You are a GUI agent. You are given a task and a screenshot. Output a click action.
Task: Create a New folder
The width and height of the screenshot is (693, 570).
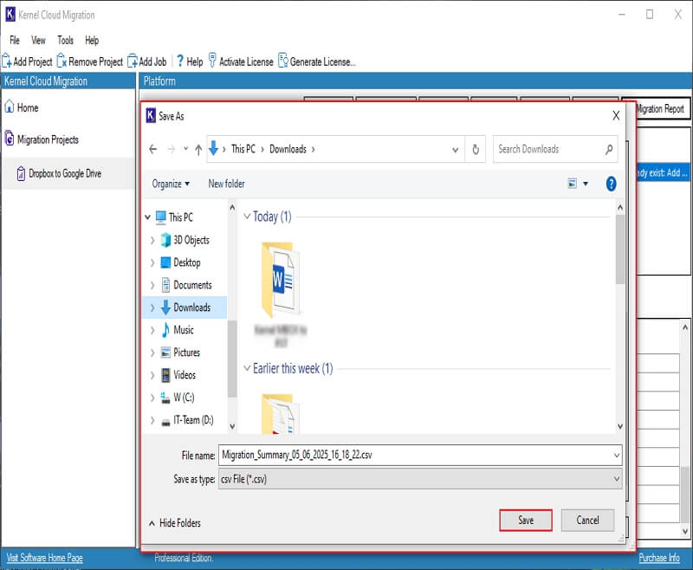[226, 184]
